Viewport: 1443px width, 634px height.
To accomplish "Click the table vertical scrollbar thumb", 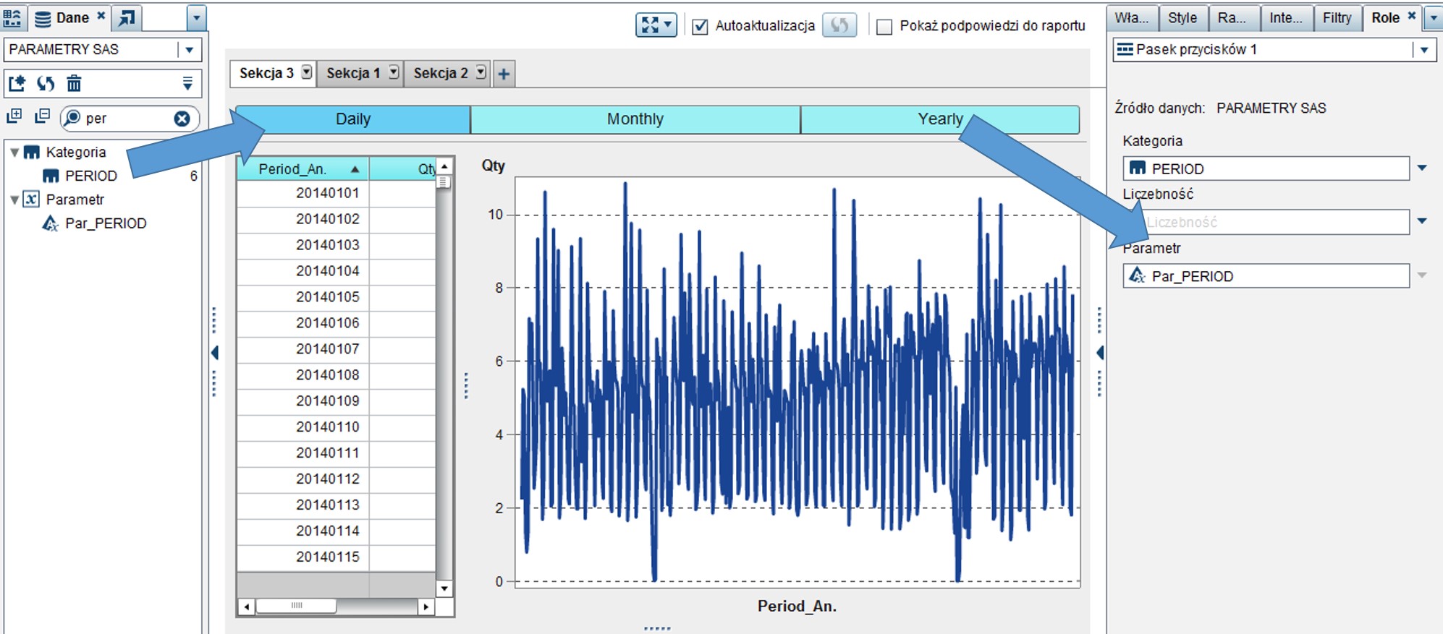I will (444, 182).
